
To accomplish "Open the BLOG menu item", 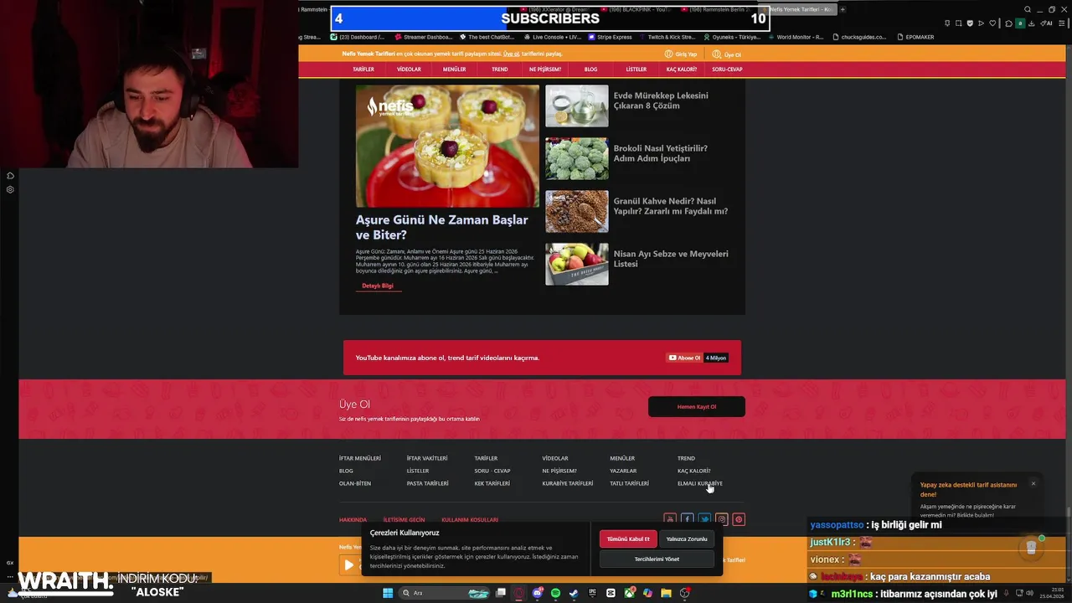I will coord(590,70).
